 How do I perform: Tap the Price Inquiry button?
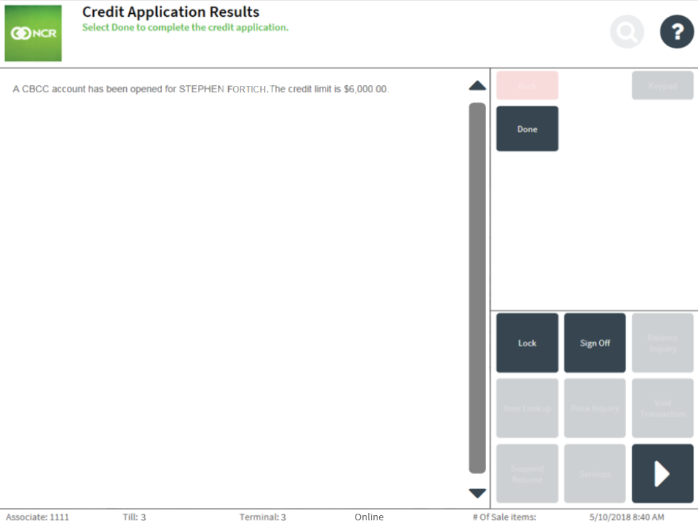click(595, 408)
